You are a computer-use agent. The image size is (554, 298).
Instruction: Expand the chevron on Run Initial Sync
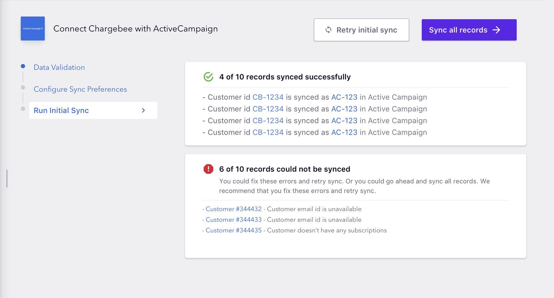pyautogui.click(x=143, y=110)
